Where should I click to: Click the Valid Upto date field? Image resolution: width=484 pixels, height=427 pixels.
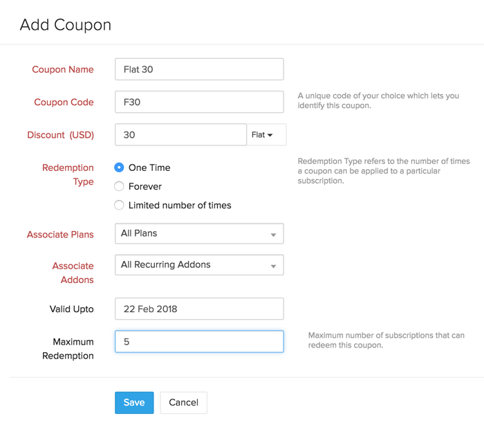[199, 309]
